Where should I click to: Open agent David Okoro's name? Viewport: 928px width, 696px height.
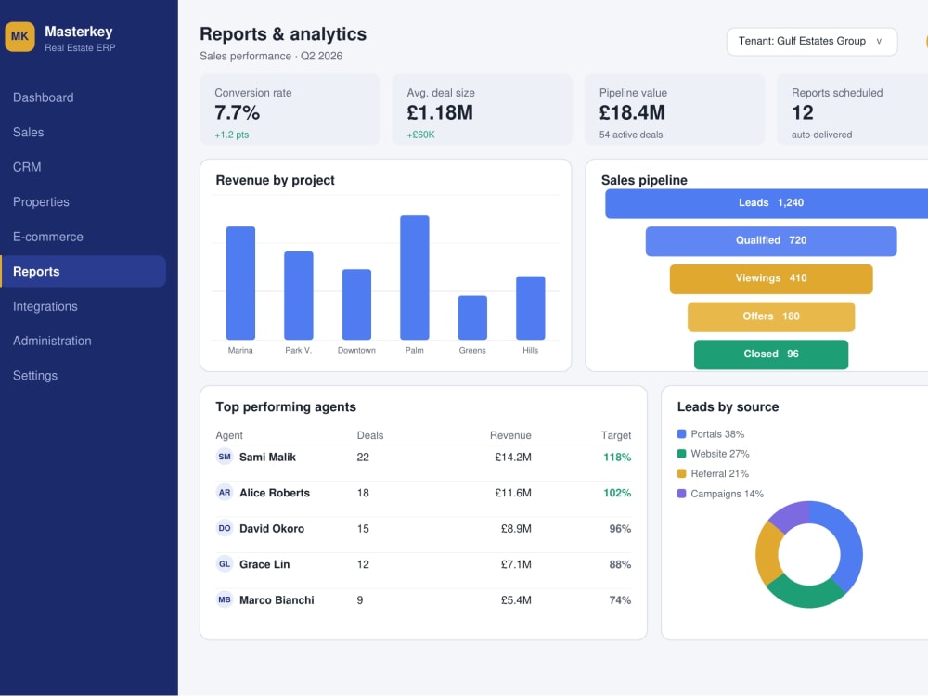(272, 529)
